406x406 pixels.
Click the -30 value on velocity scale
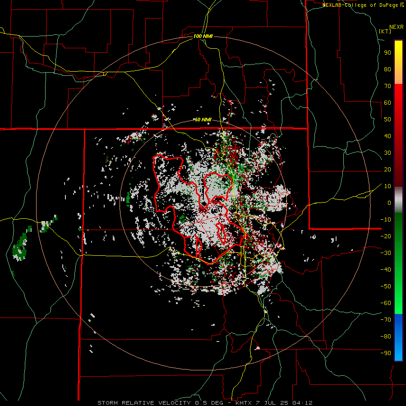386,253
